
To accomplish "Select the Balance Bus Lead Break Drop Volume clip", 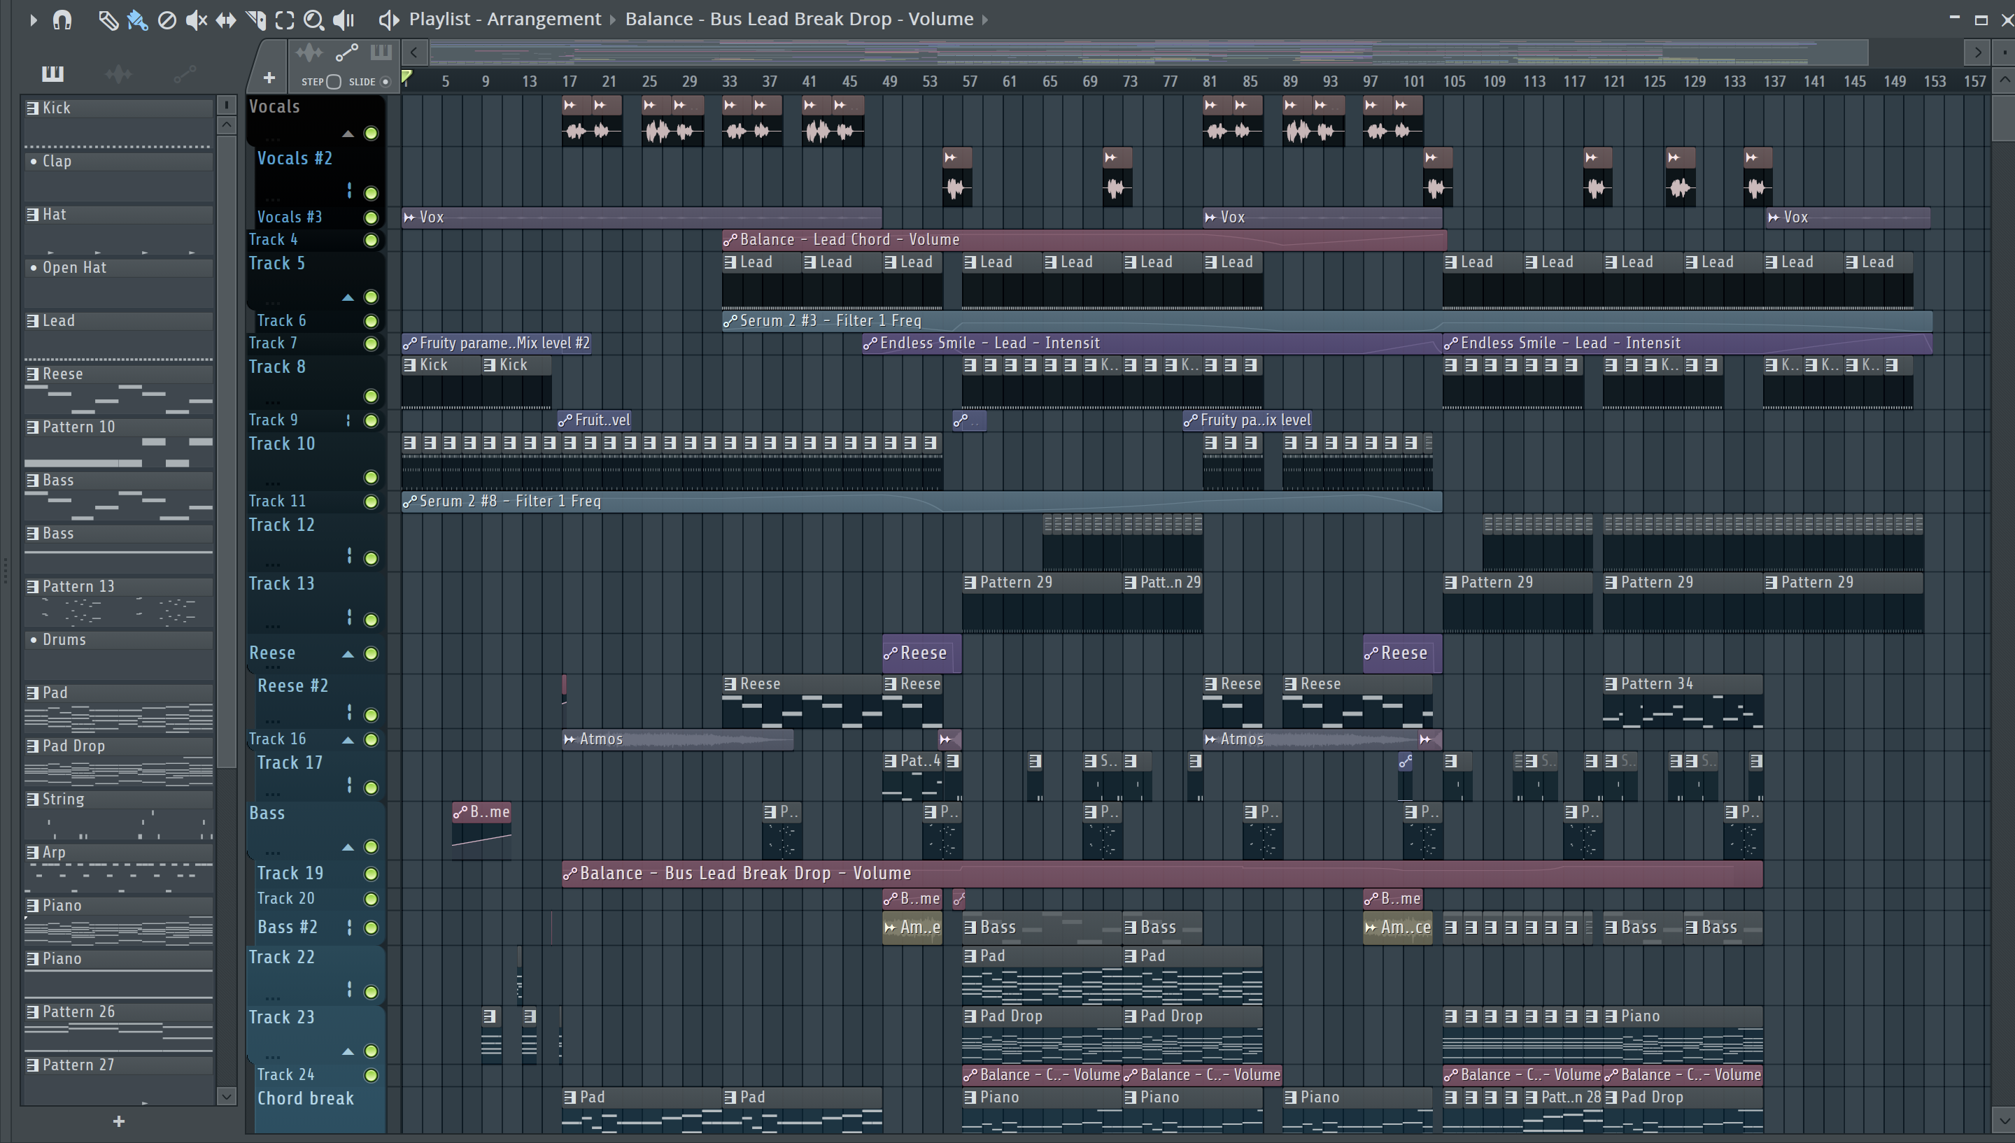I will click(1161, 874).
